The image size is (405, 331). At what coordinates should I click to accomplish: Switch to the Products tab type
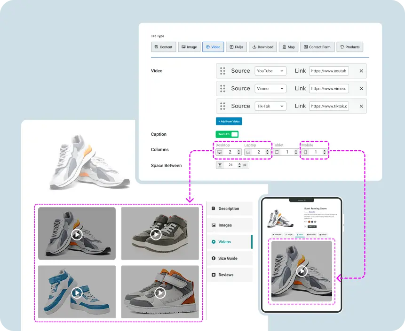click(x=349, y=47)
